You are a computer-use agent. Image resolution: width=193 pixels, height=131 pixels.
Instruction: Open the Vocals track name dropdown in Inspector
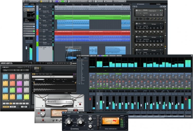point(29,6)
